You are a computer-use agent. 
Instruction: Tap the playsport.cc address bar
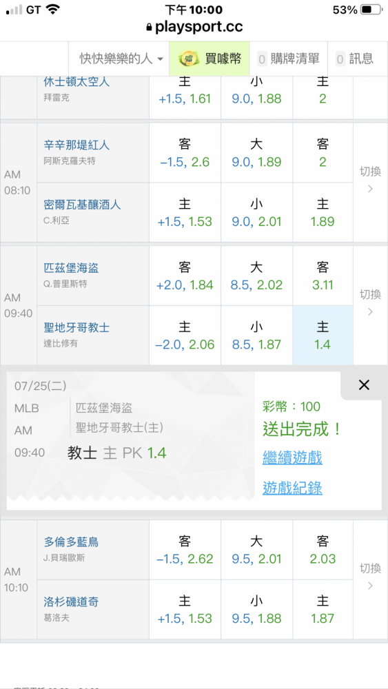(194, 28)
